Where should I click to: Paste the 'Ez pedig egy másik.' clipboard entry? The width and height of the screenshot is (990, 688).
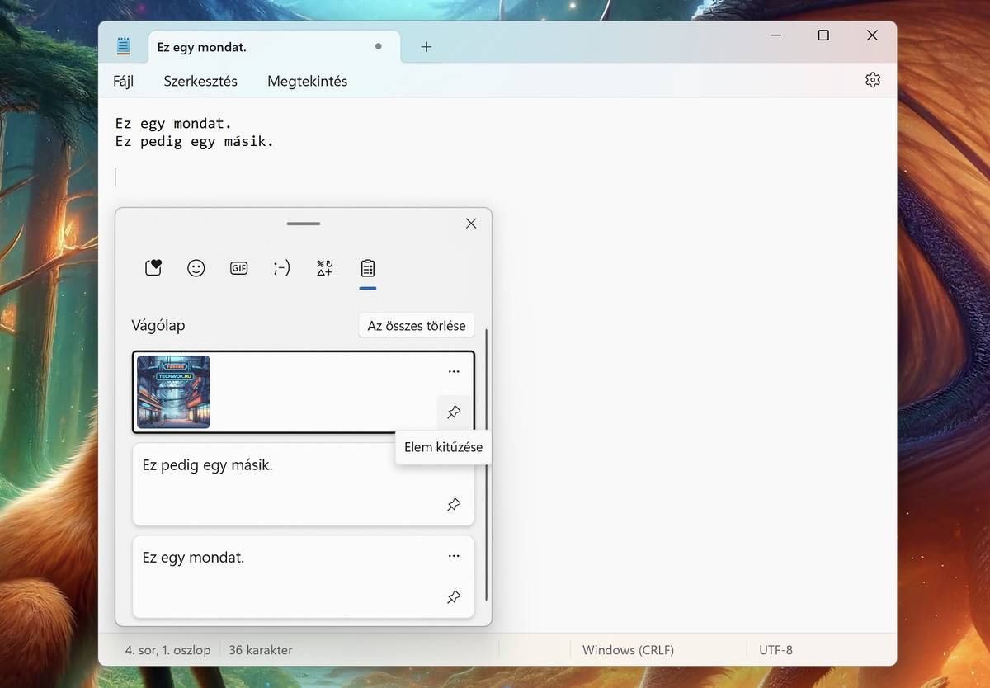pyautogui.click(x=304, y=484)
